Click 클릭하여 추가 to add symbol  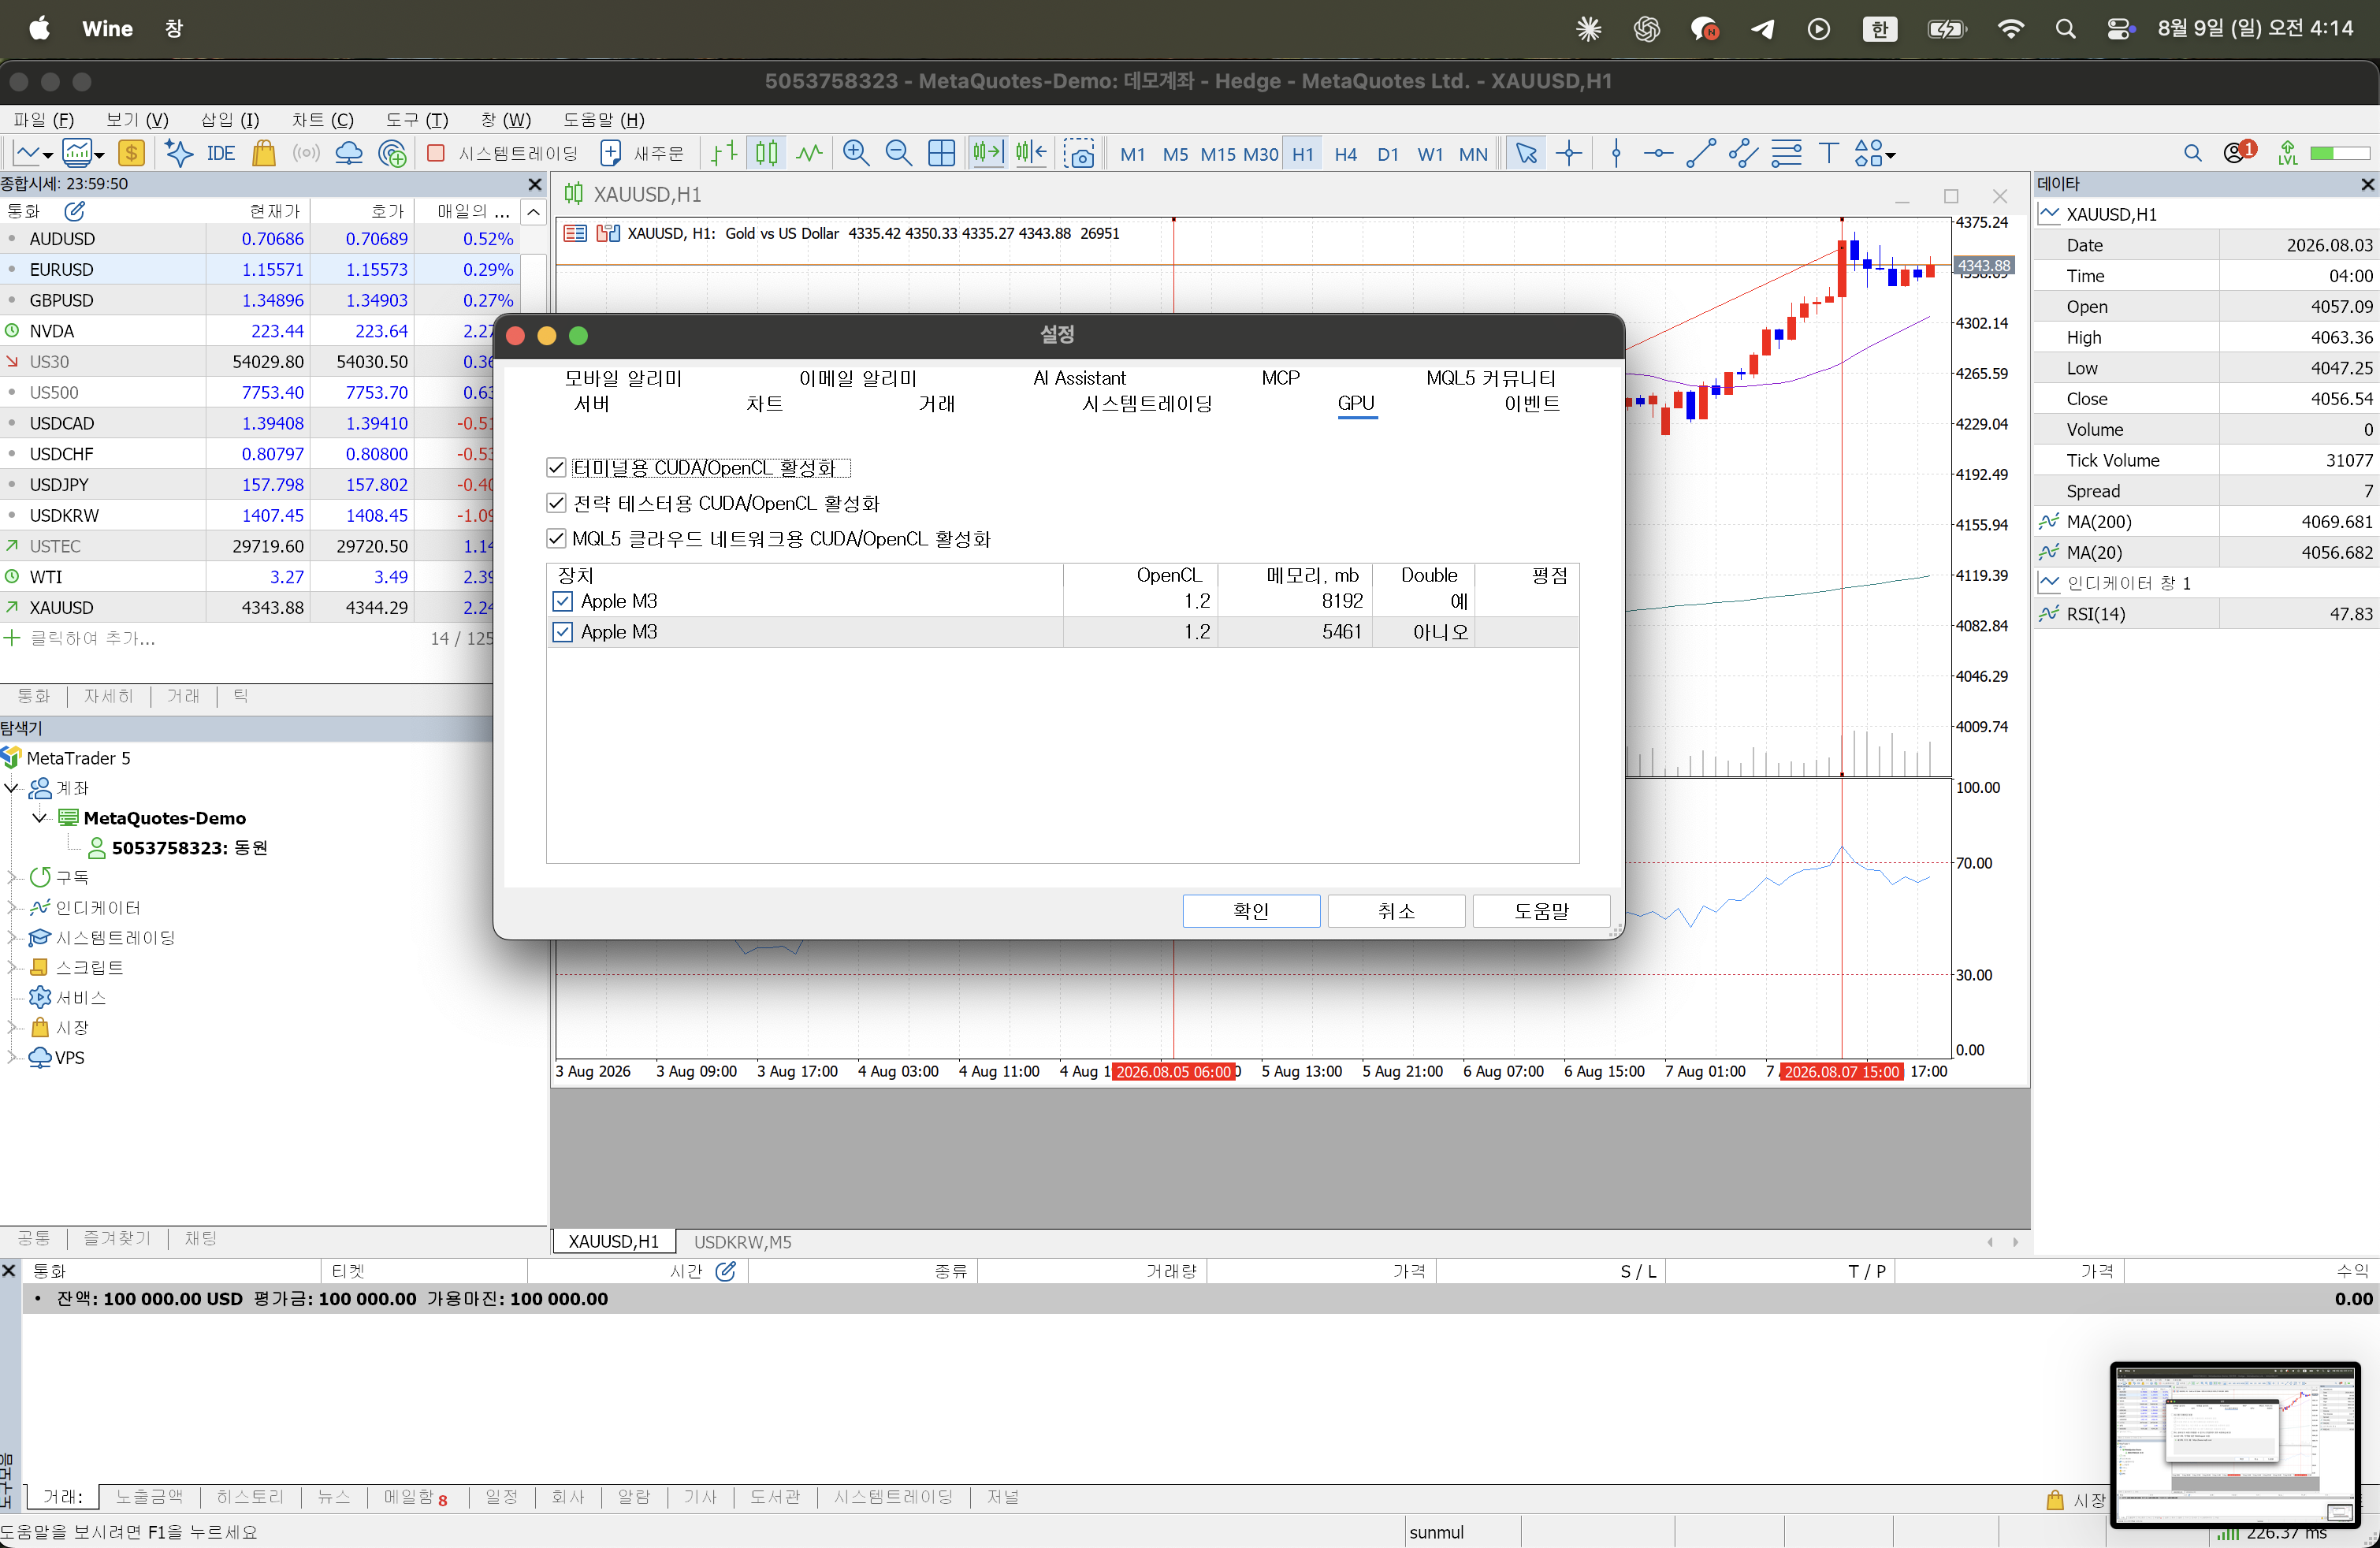pyautogui.click(x=92, y=638)
